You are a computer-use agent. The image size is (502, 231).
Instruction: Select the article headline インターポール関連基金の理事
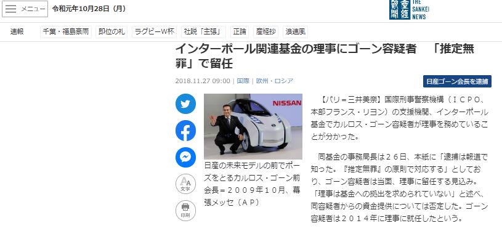[x=325, y=57]
